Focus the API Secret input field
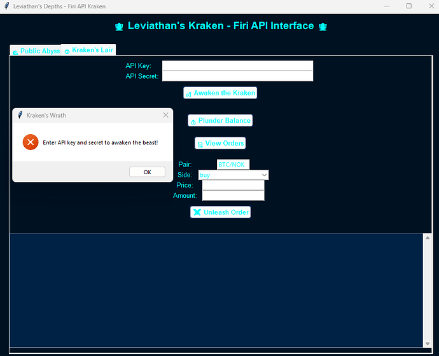The width and height of the screenshot is (439, 356). coord(237,76)
